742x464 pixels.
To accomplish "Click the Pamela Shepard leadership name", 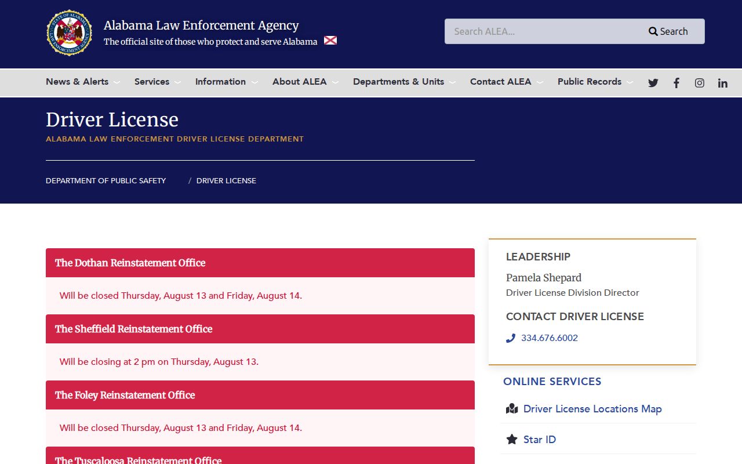I will click(544, 278).
